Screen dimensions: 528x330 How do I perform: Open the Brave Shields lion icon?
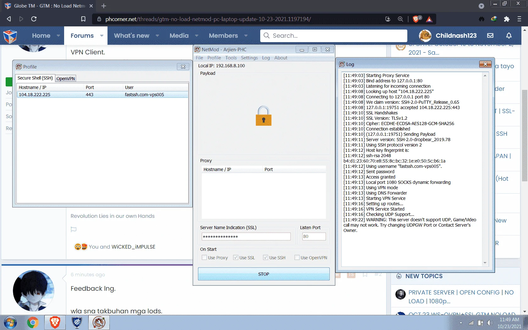tap(416, 19)
